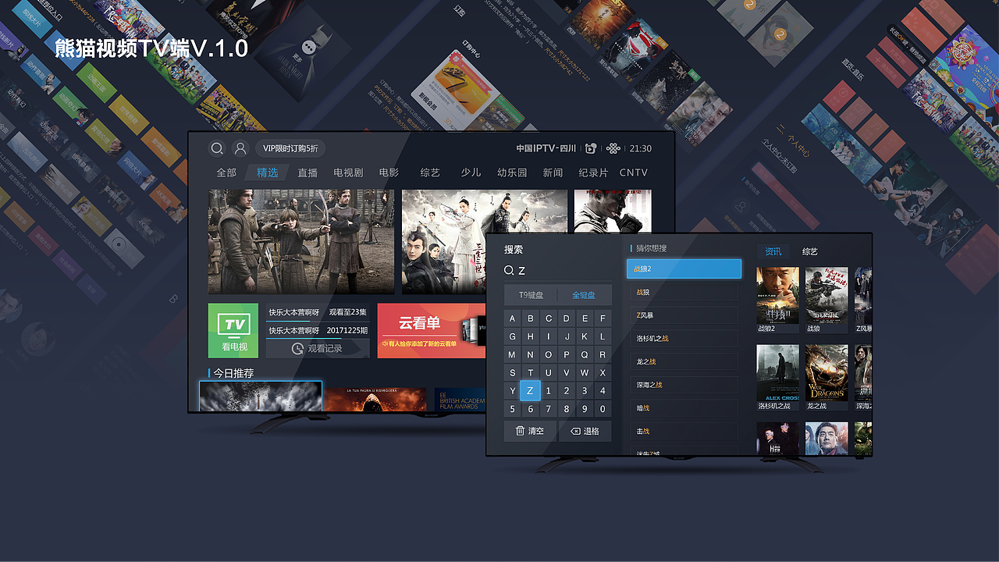999x562 pixels.
Task: Resume 快乐大本营啊呀 20171225期 entry
Action: point(318,330)
